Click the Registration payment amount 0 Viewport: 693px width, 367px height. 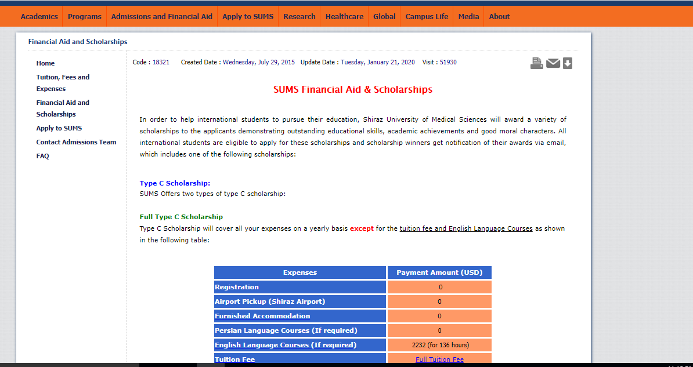coord(440,287)
